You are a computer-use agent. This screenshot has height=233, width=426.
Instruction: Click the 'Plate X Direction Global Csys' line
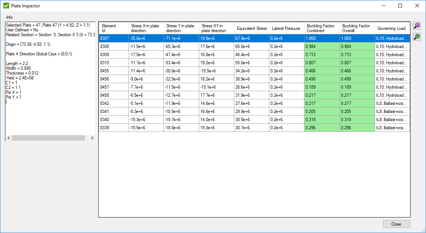[39, 54]
